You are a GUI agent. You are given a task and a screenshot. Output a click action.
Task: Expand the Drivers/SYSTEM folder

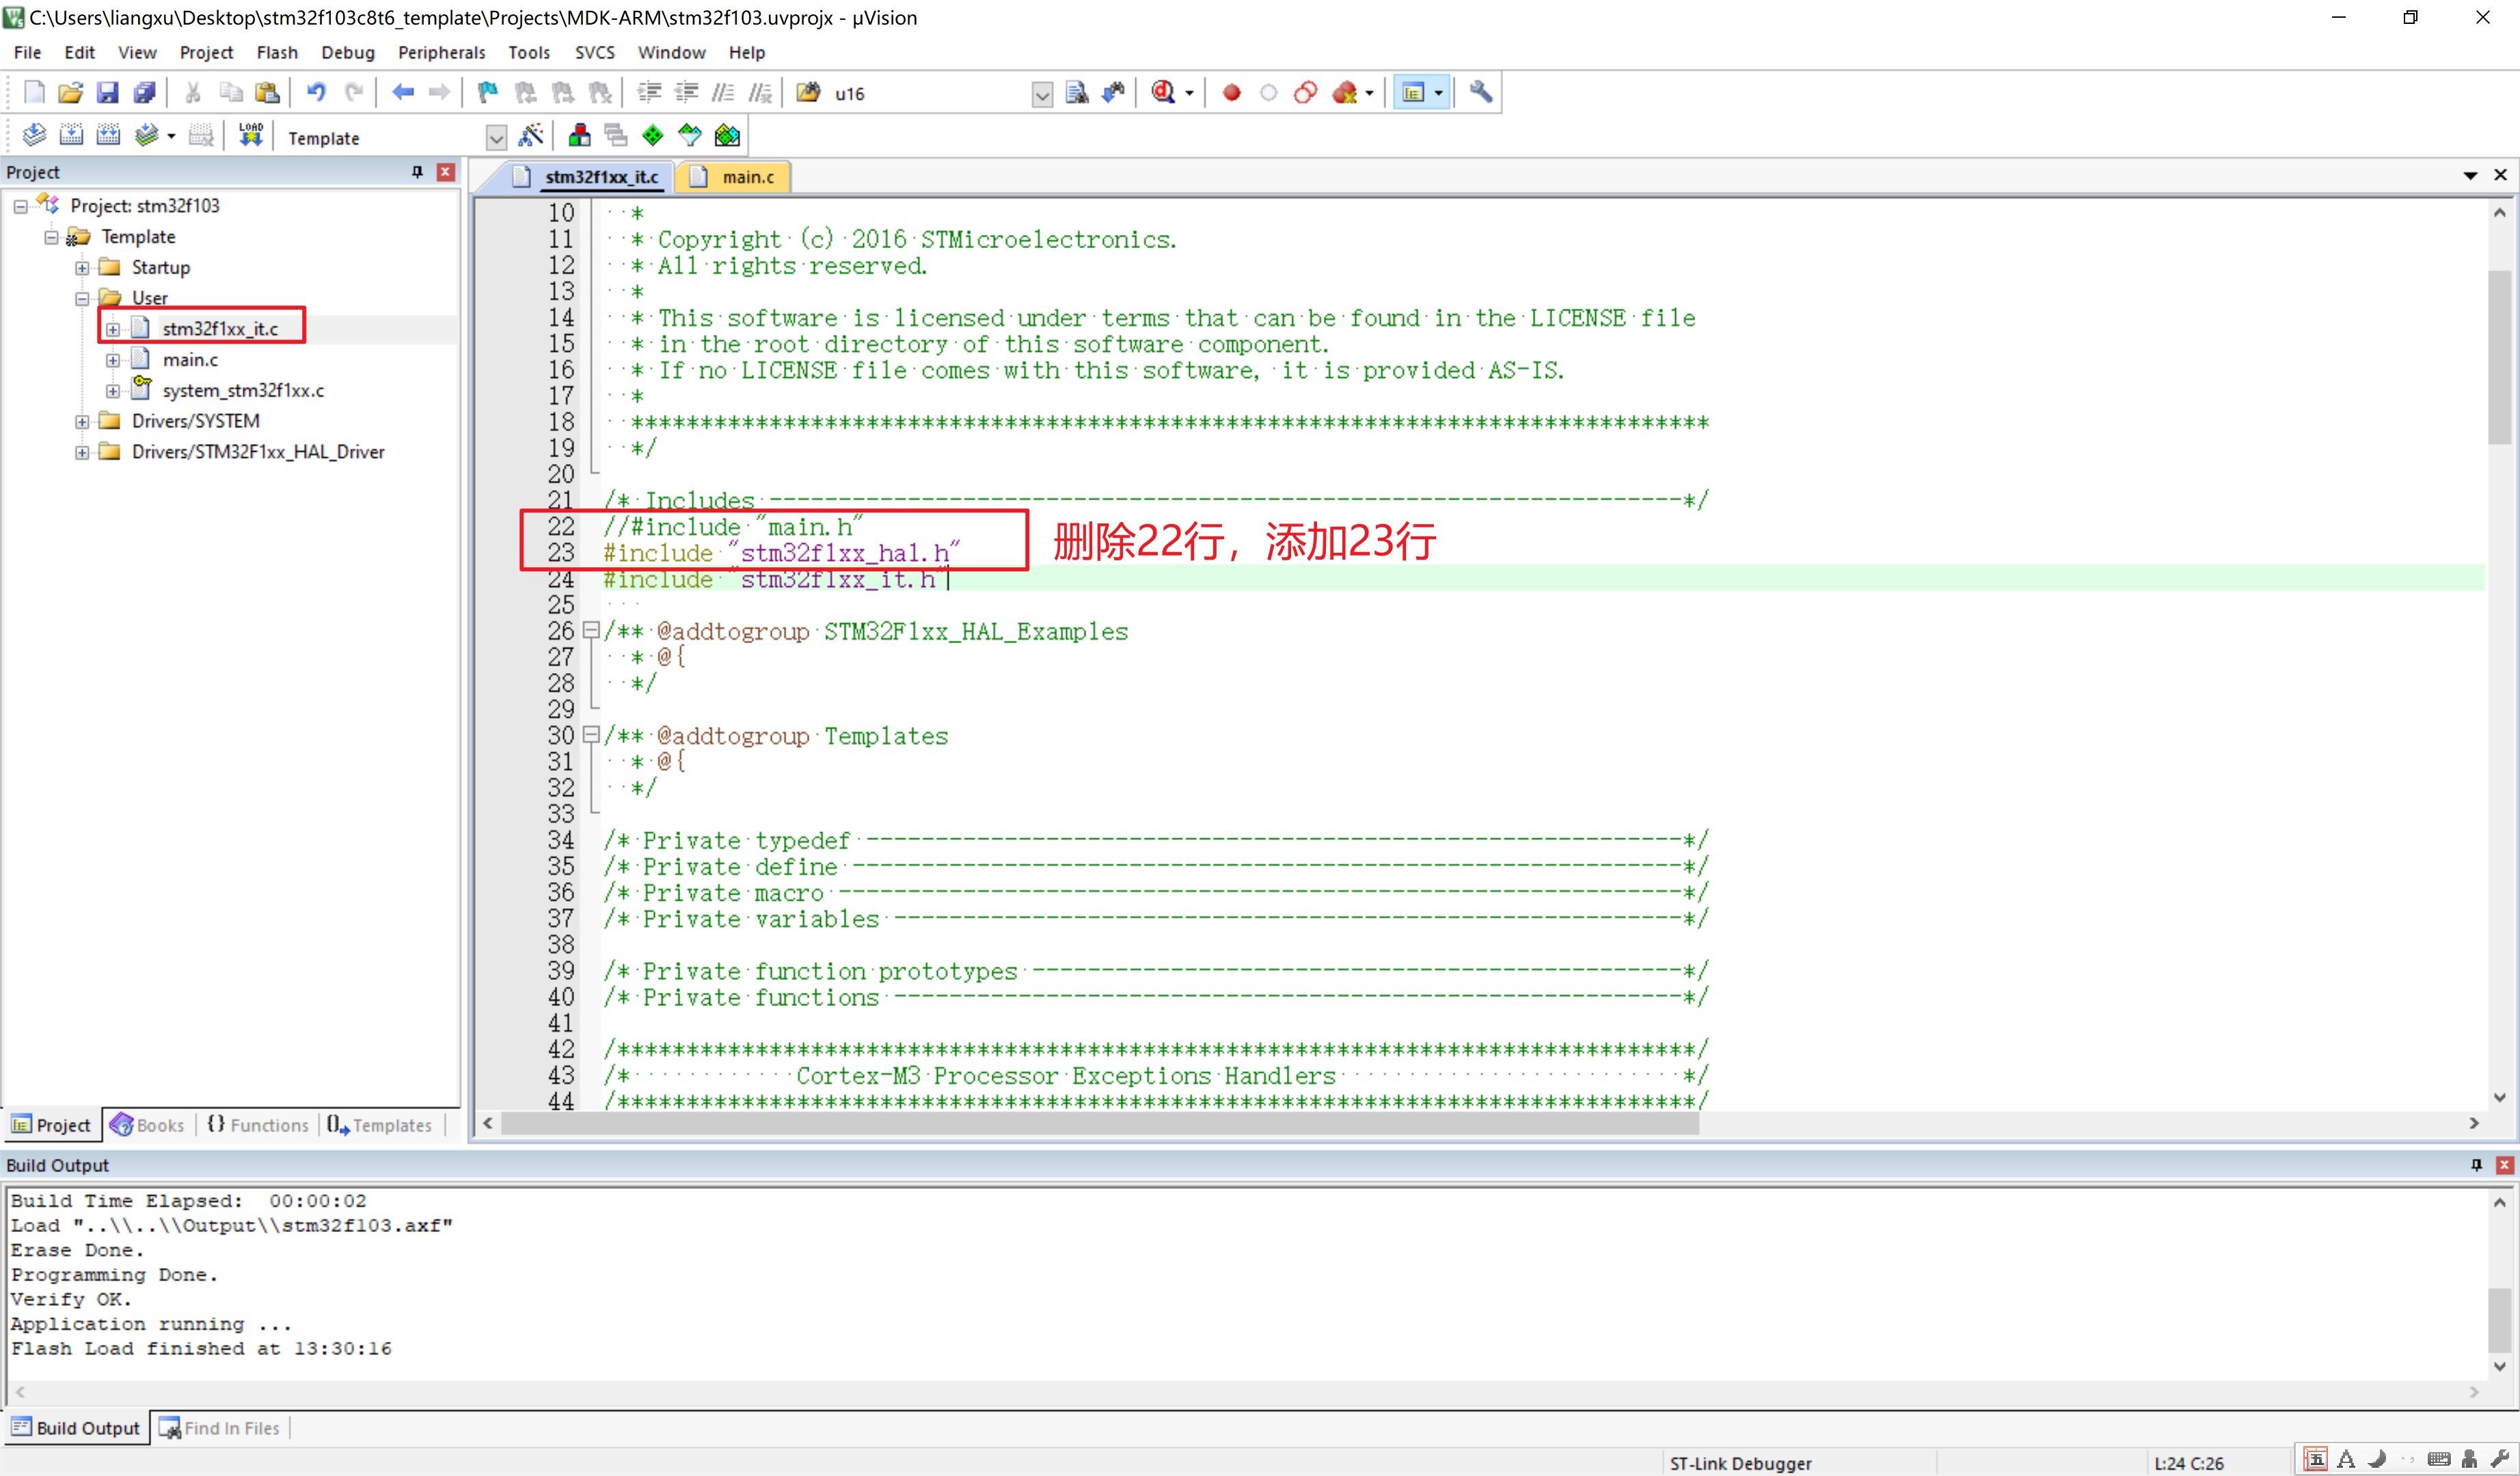click(82, 421)
